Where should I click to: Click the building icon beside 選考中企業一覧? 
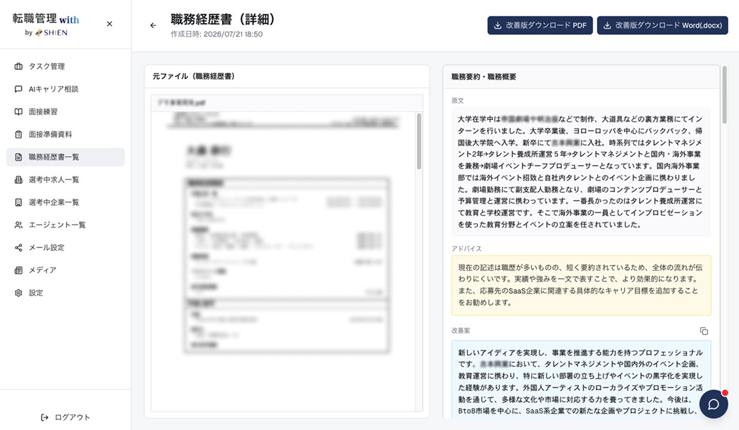[19, 202]
